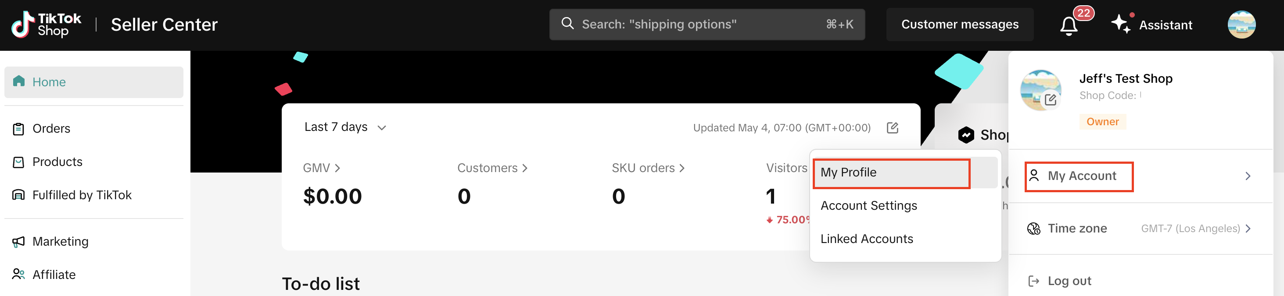Click the notifications bell icon

pos(1068,25)
